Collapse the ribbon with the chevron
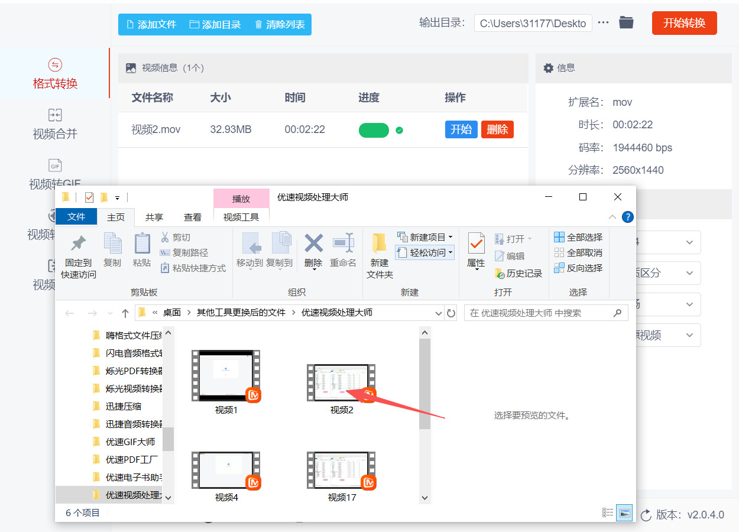The image size is (739, 532). 612,217
